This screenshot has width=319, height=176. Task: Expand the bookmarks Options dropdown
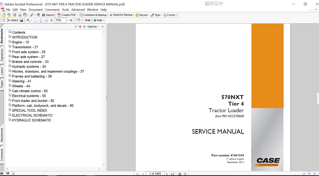click(x=93, y=27)
